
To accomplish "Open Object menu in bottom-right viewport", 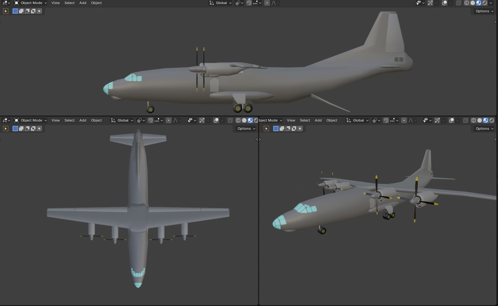I will click(332, 120).
